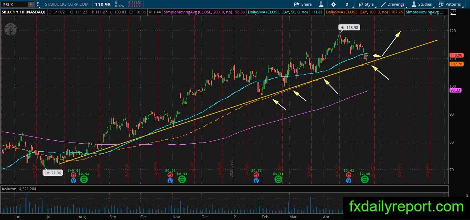Click the volume value 4,521,204
470x220 pixels.
click(28, 189)
